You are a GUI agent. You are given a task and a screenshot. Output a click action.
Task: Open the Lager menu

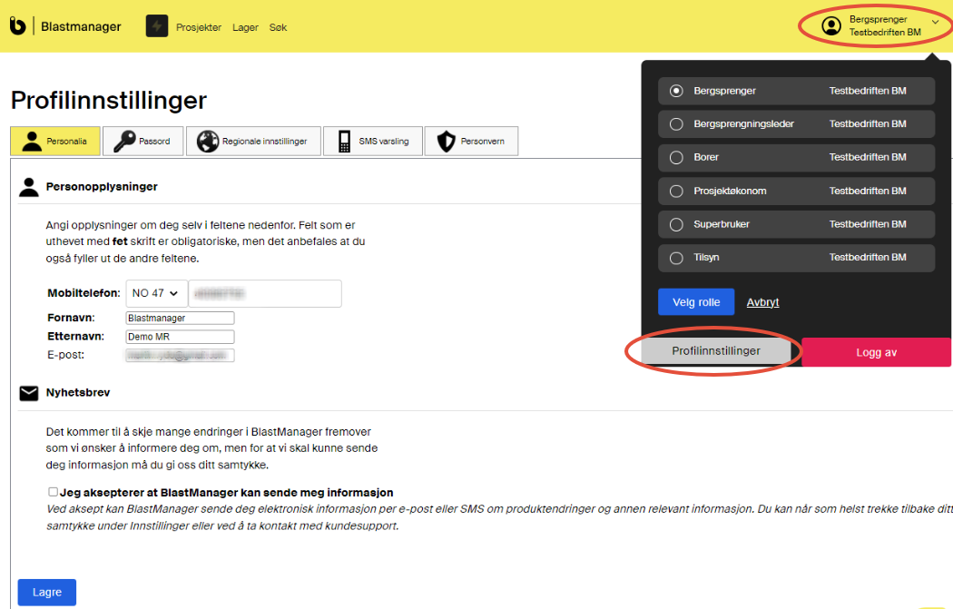tap(245, 27)
